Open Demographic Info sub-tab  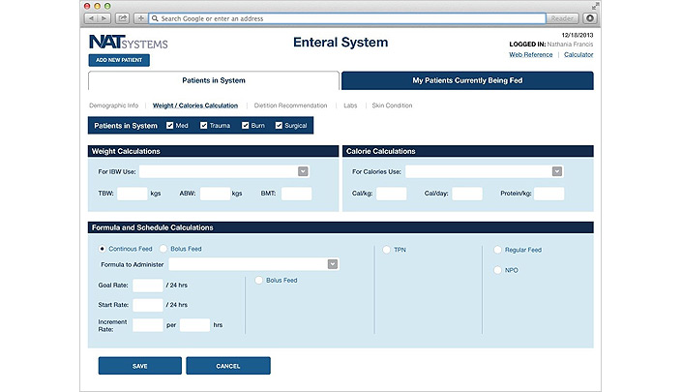tap(113, 106)
